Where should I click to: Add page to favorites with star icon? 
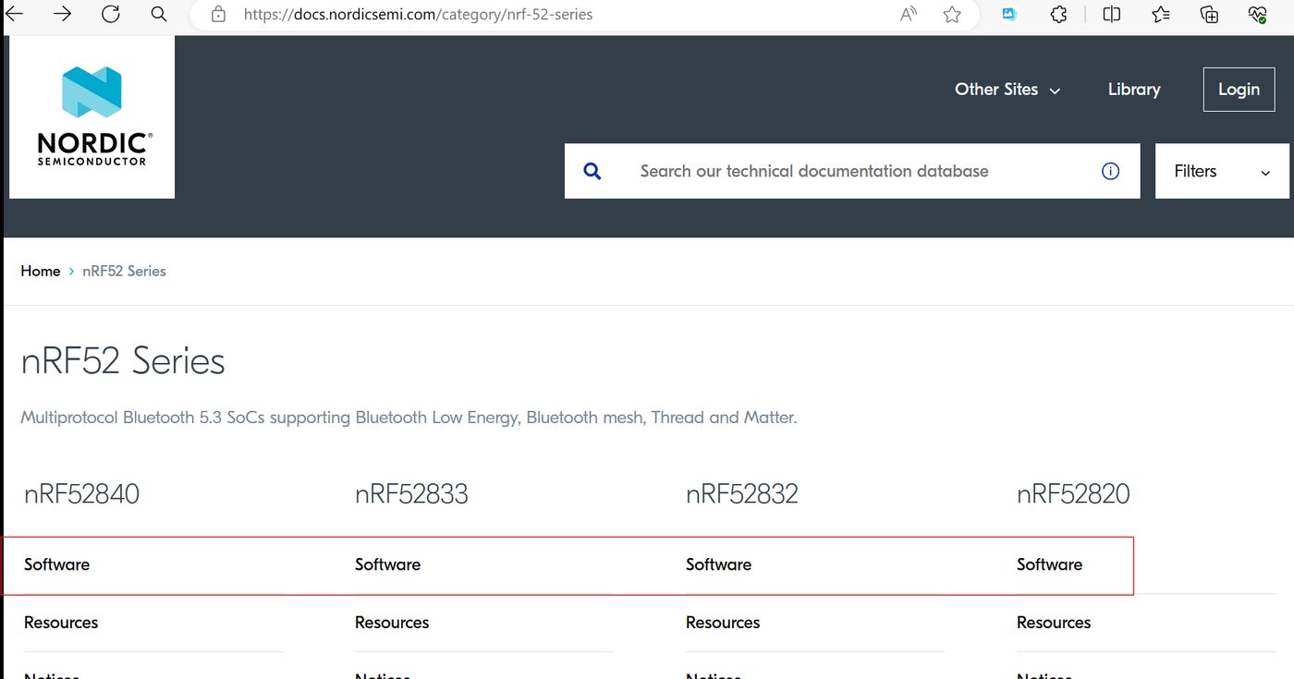coord(952,14)
